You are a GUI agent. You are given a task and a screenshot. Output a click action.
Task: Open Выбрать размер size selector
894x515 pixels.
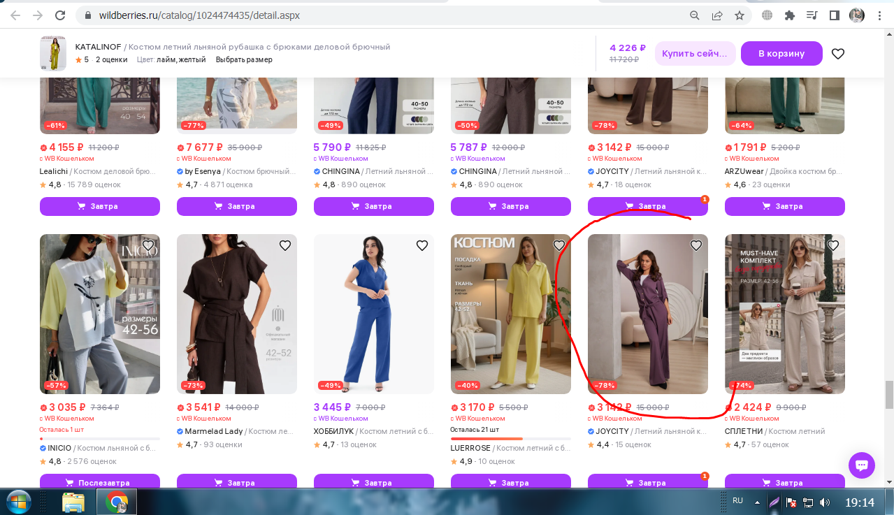244,60
